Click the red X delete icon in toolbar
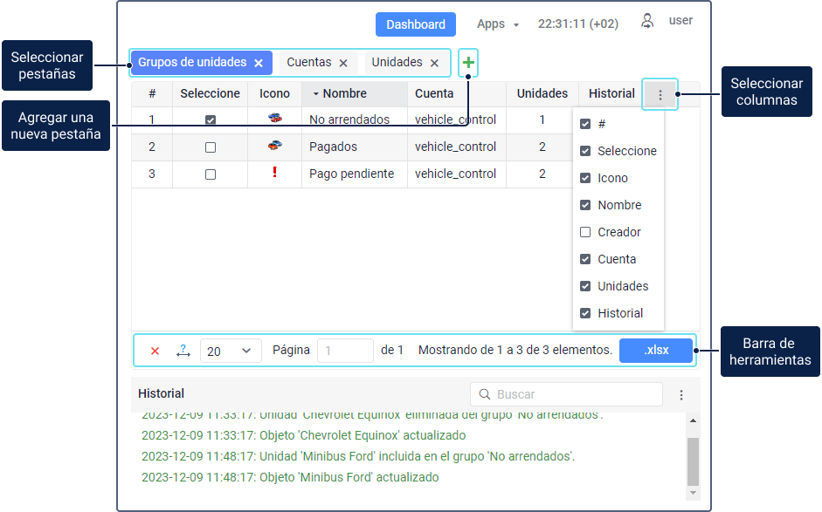 (x=155, y=351)
